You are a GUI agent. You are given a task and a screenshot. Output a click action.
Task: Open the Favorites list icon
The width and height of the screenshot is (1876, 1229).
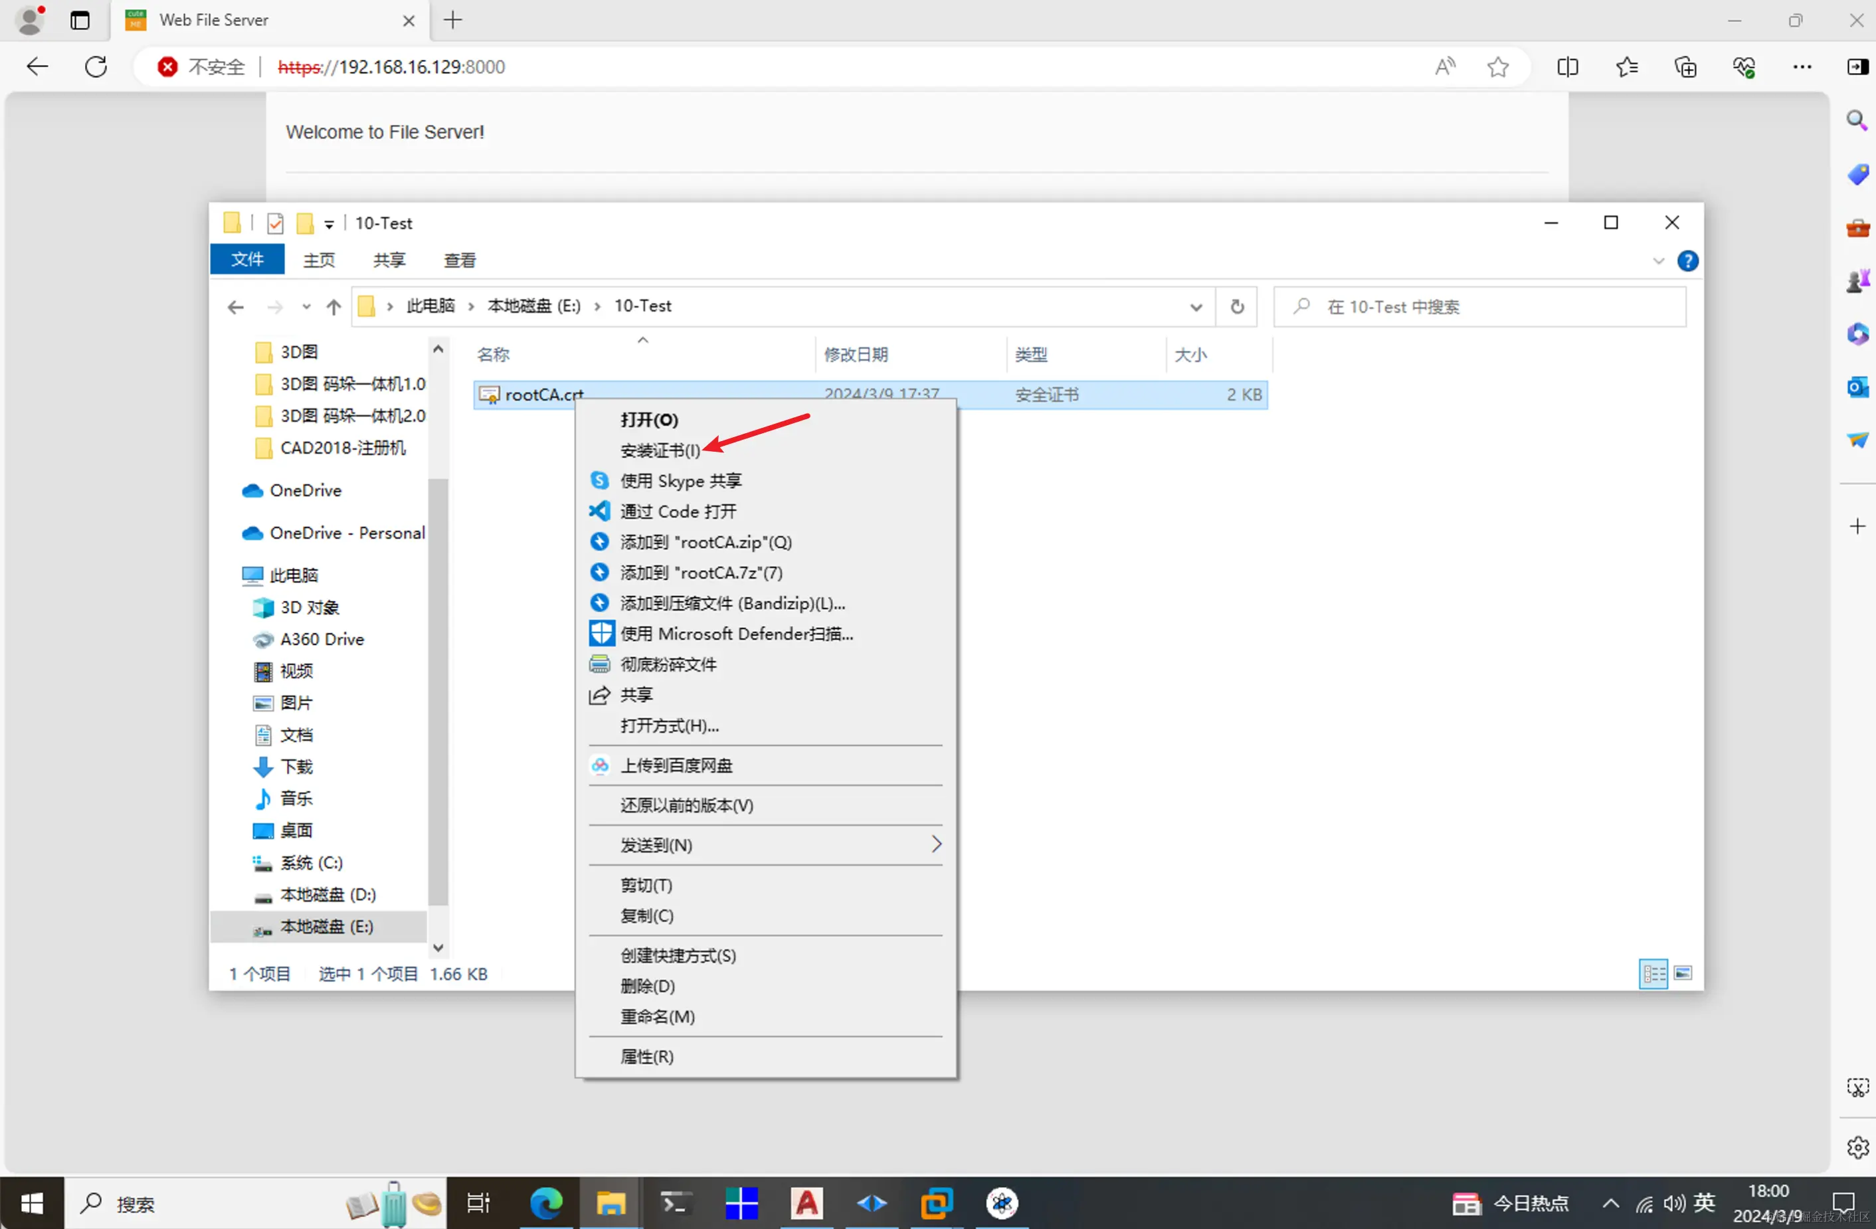click(x=1626, y=67)
